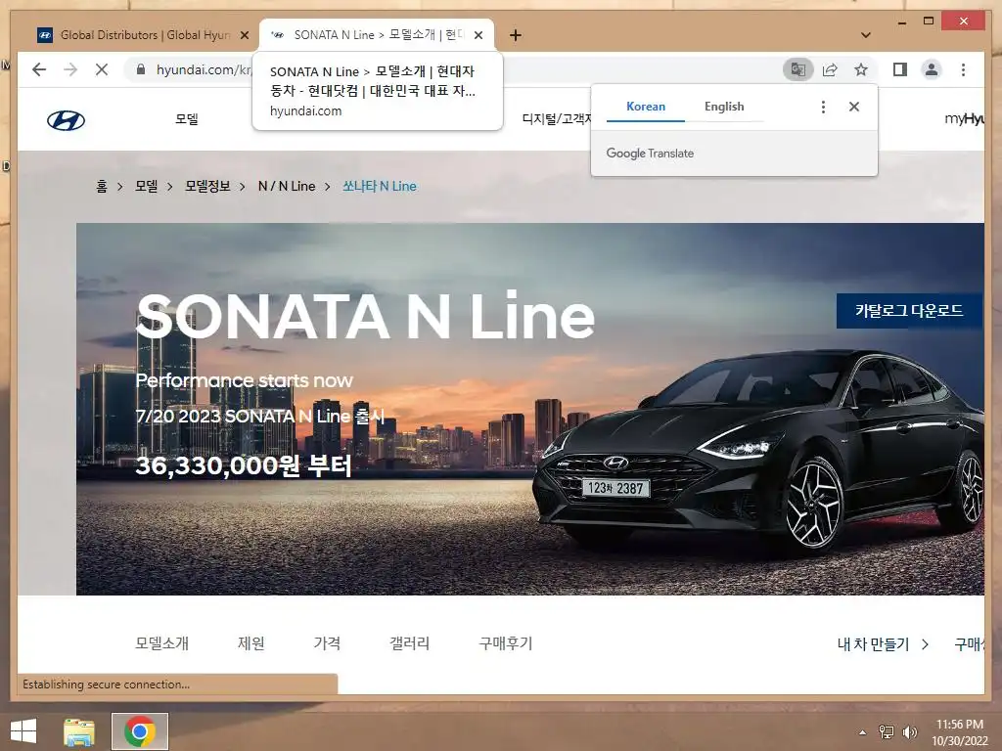Screen dimensions: 1002x751
Task: Go back with the browser back arrow
Action: pyautogui.click(x=39, y=69)
